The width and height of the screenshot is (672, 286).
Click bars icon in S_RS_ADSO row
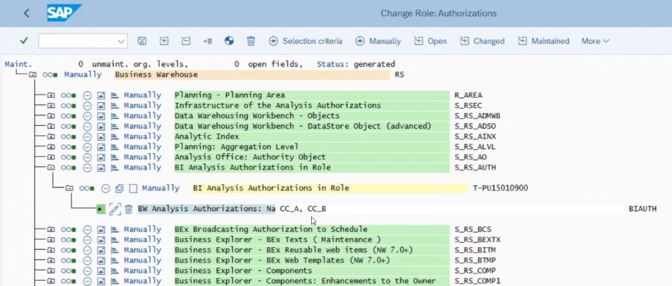pos(114,126)
